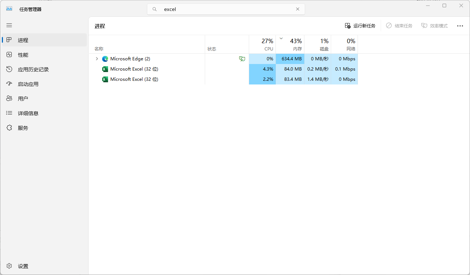Click the 0.1 Mbps network cell
Screen dimensions: 470x275
(x=344, y=69)
